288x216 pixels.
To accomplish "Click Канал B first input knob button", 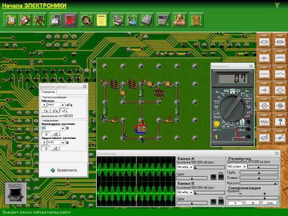I will click(x=213, y=202).
